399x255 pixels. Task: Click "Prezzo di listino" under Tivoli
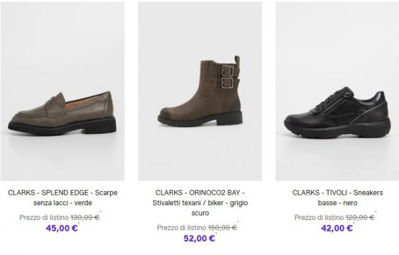[319, 218]
